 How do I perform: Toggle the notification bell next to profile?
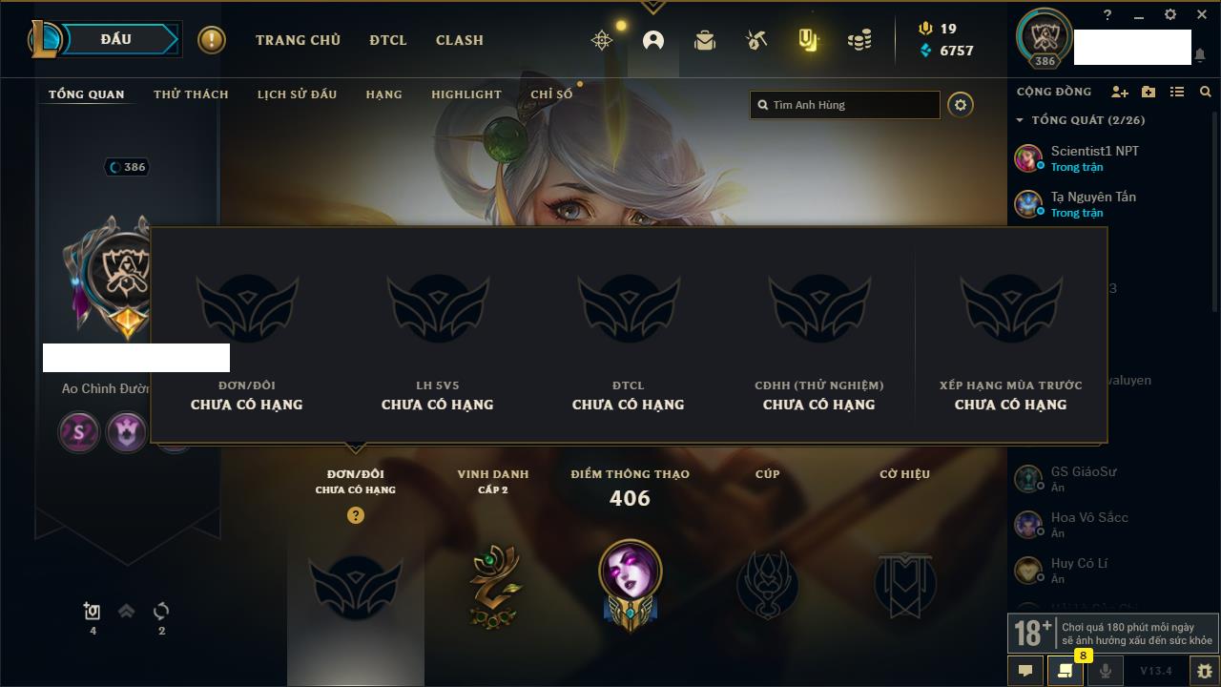tap(1199, 55)
